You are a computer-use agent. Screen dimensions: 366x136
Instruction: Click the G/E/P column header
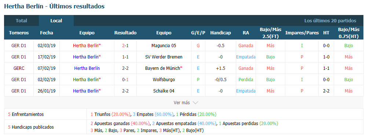coord(198,33)
